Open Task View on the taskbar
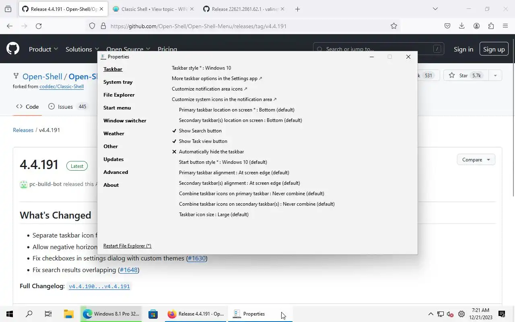 pos(48,314)
